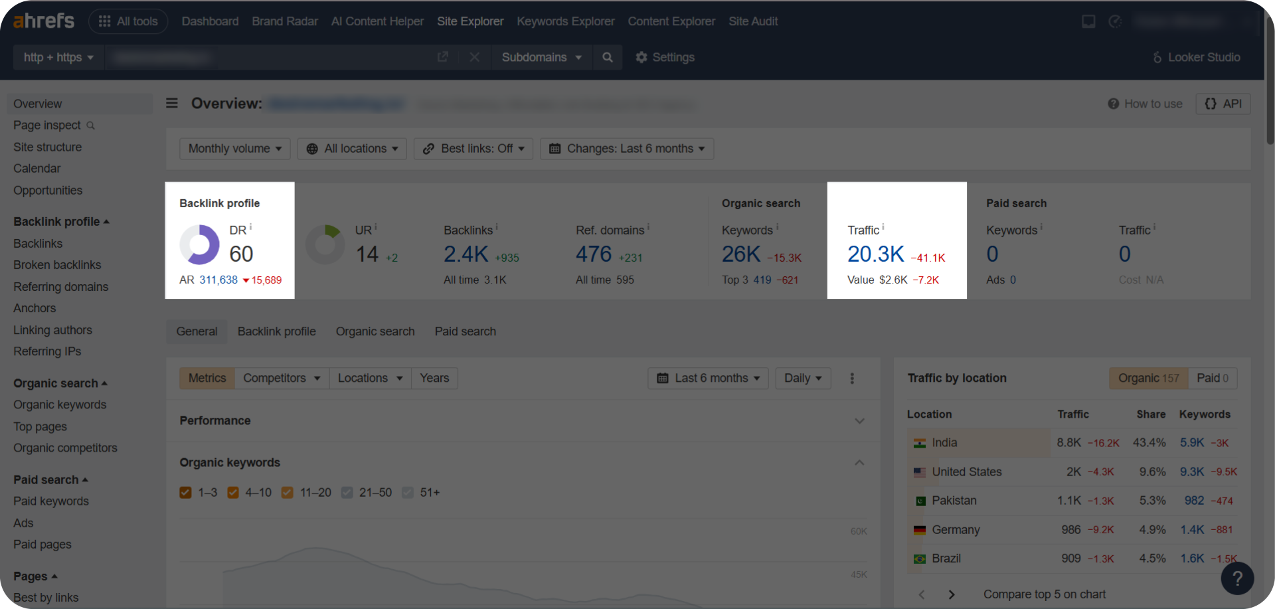Open Keywords Explorer
Viewport: 1275px width, 609px height.
pos(566,21)
